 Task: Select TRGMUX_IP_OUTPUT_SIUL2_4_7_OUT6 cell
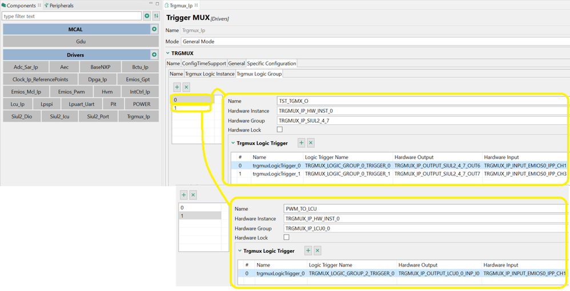tap(437, 166)
